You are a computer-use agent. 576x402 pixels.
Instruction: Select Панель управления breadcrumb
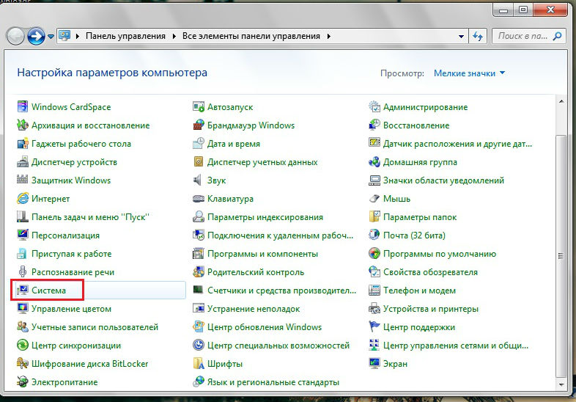click(125, 36)
